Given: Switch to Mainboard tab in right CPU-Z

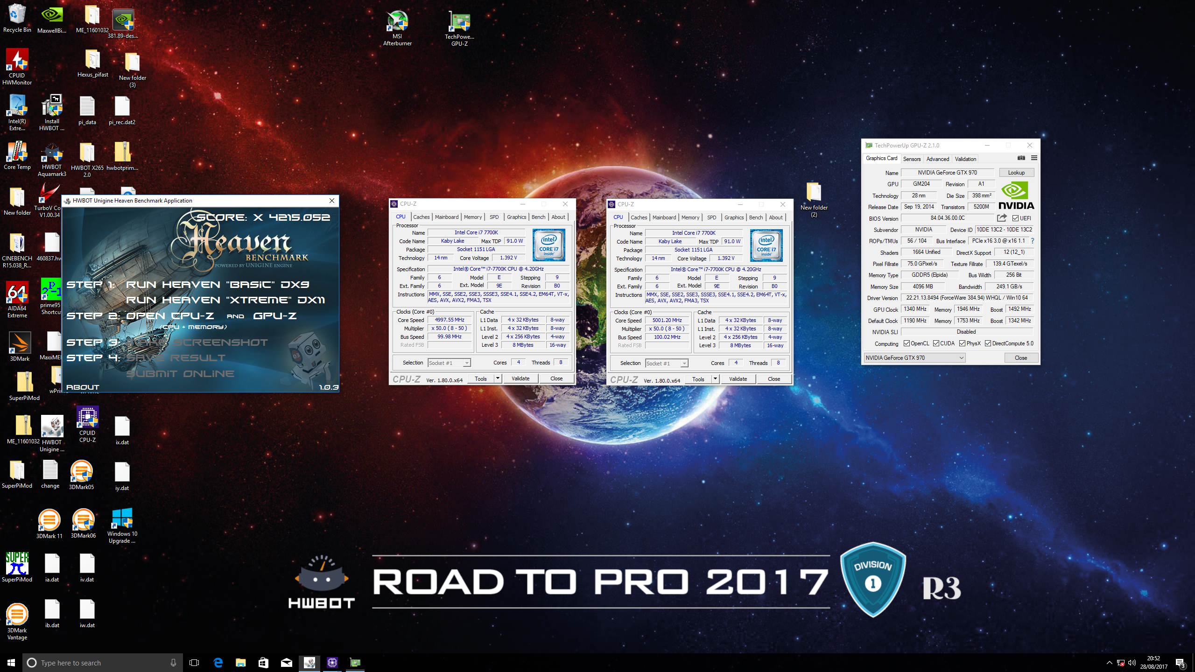Looking at the screenshot, I should point(664,217).
